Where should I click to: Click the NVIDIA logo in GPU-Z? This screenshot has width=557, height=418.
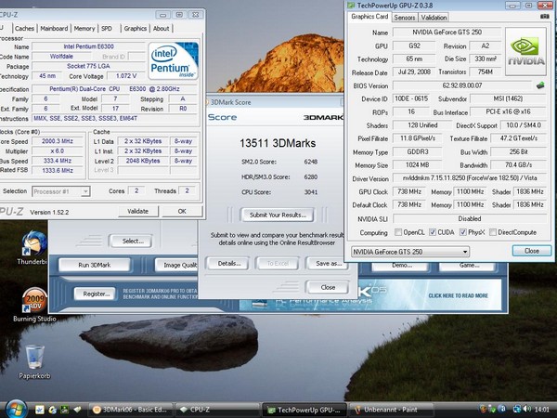[x=525, y=51]
